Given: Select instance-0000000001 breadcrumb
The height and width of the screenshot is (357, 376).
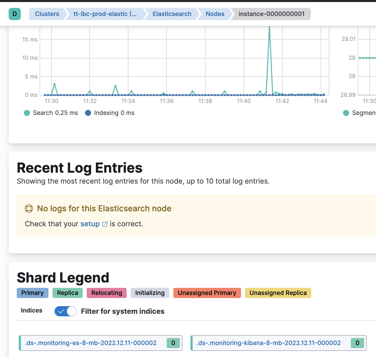Looking at the screenshot, I should tap(271, 14).
